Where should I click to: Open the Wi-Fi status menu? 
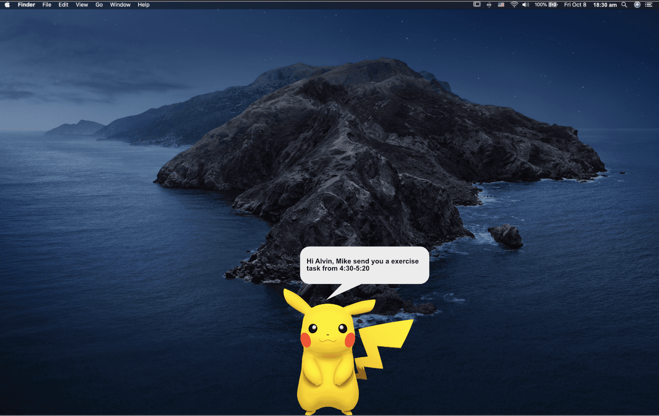coord(514,5)
